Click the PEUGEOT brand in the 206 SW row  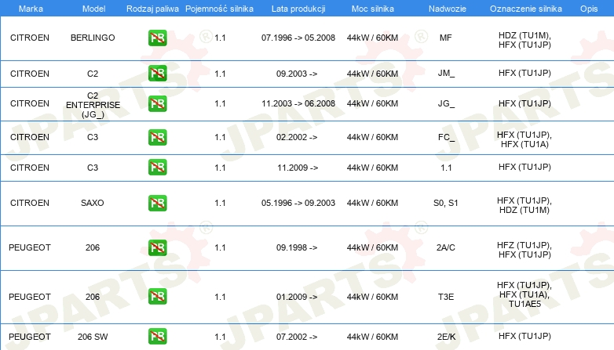[30, 337]
